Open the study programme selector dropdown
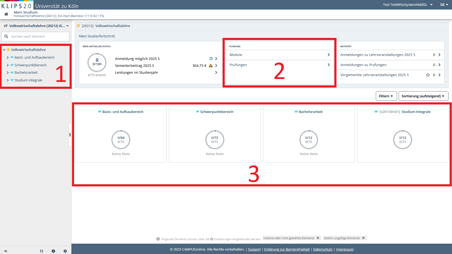 36,26
